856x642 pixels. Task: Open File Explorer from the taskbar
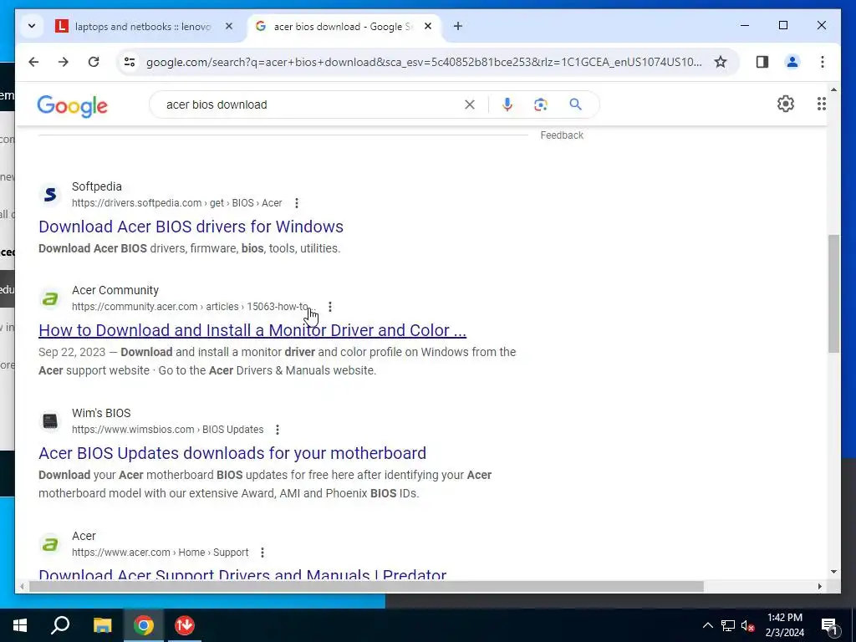coord(102,625)
